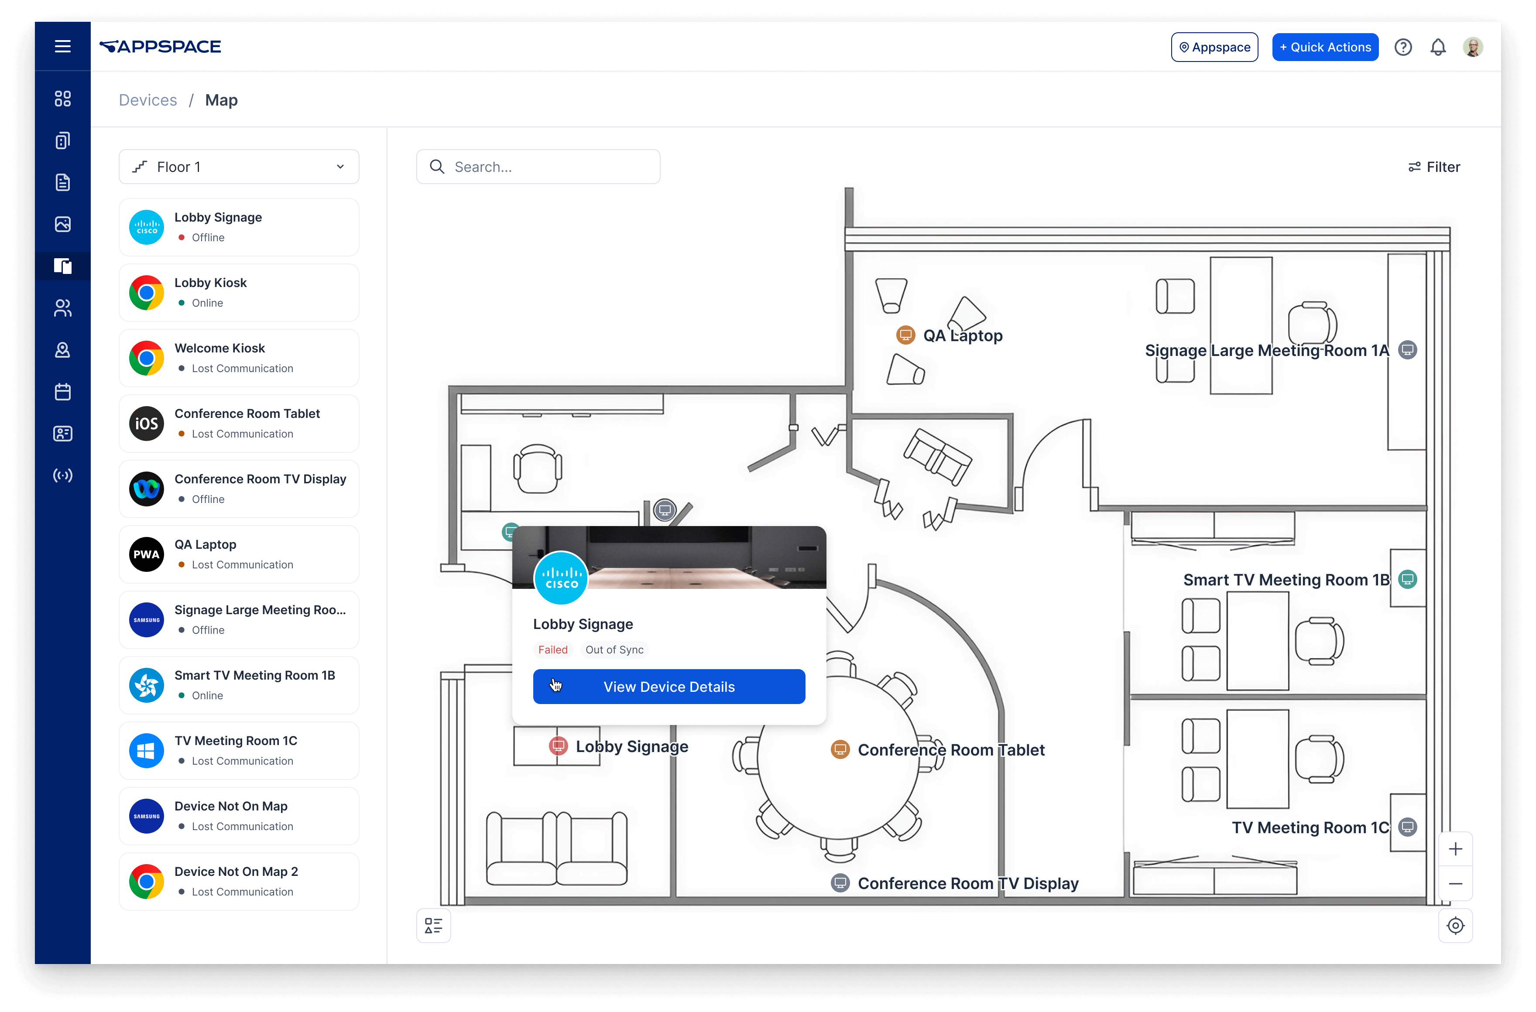Screen dimensions: 1536x1012
Task: Click the help question mark icon
Action: 1402,47
